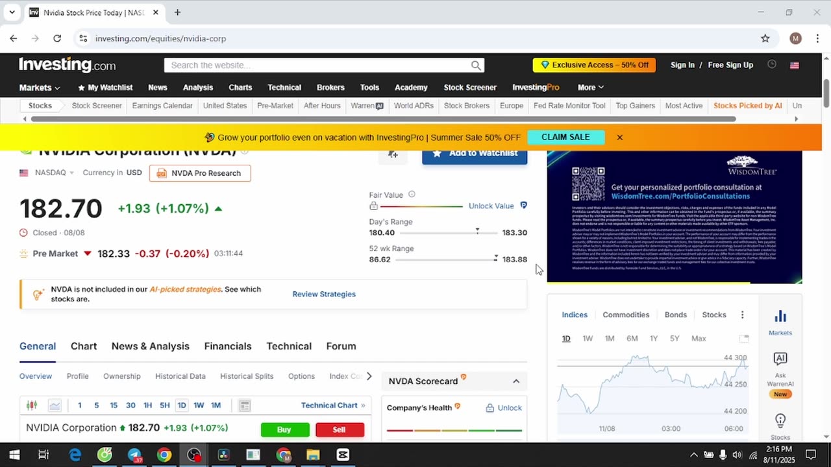This screenshot has height=467, width=831.
Task: Switch indices chart to Max range
Action: [699, 339]
